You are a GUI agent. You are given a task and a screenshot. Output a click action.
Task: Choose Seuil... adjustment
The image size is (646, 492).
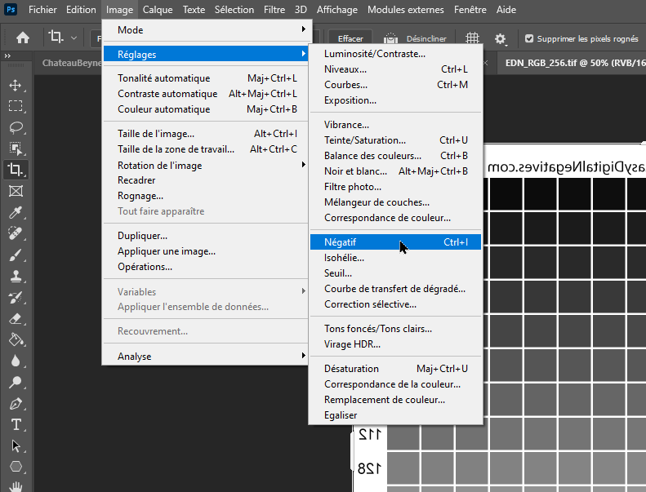[x=395, y=273]
